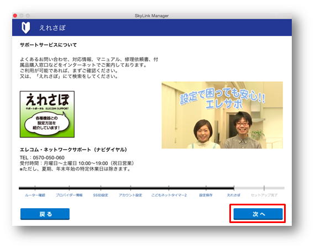This screenshot has height=249, width=315.
Task: Click the setup progress bar track
Action: pyautogui.click(x=151, y=188)
